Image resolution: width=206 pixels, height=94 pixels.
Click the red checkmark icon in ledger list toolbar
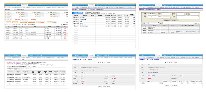(x=10, y=24)
